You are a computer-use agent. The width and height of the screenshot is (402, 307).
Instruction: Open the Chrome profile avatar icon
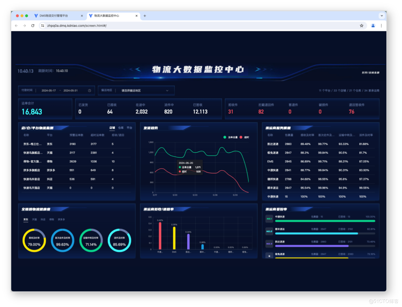pos(373,26)
